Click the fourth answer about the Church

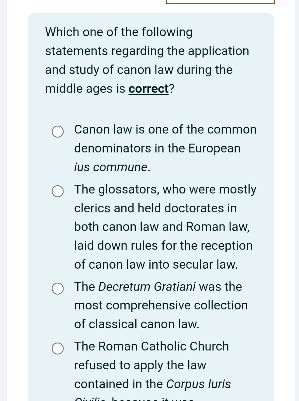point(151,365)
